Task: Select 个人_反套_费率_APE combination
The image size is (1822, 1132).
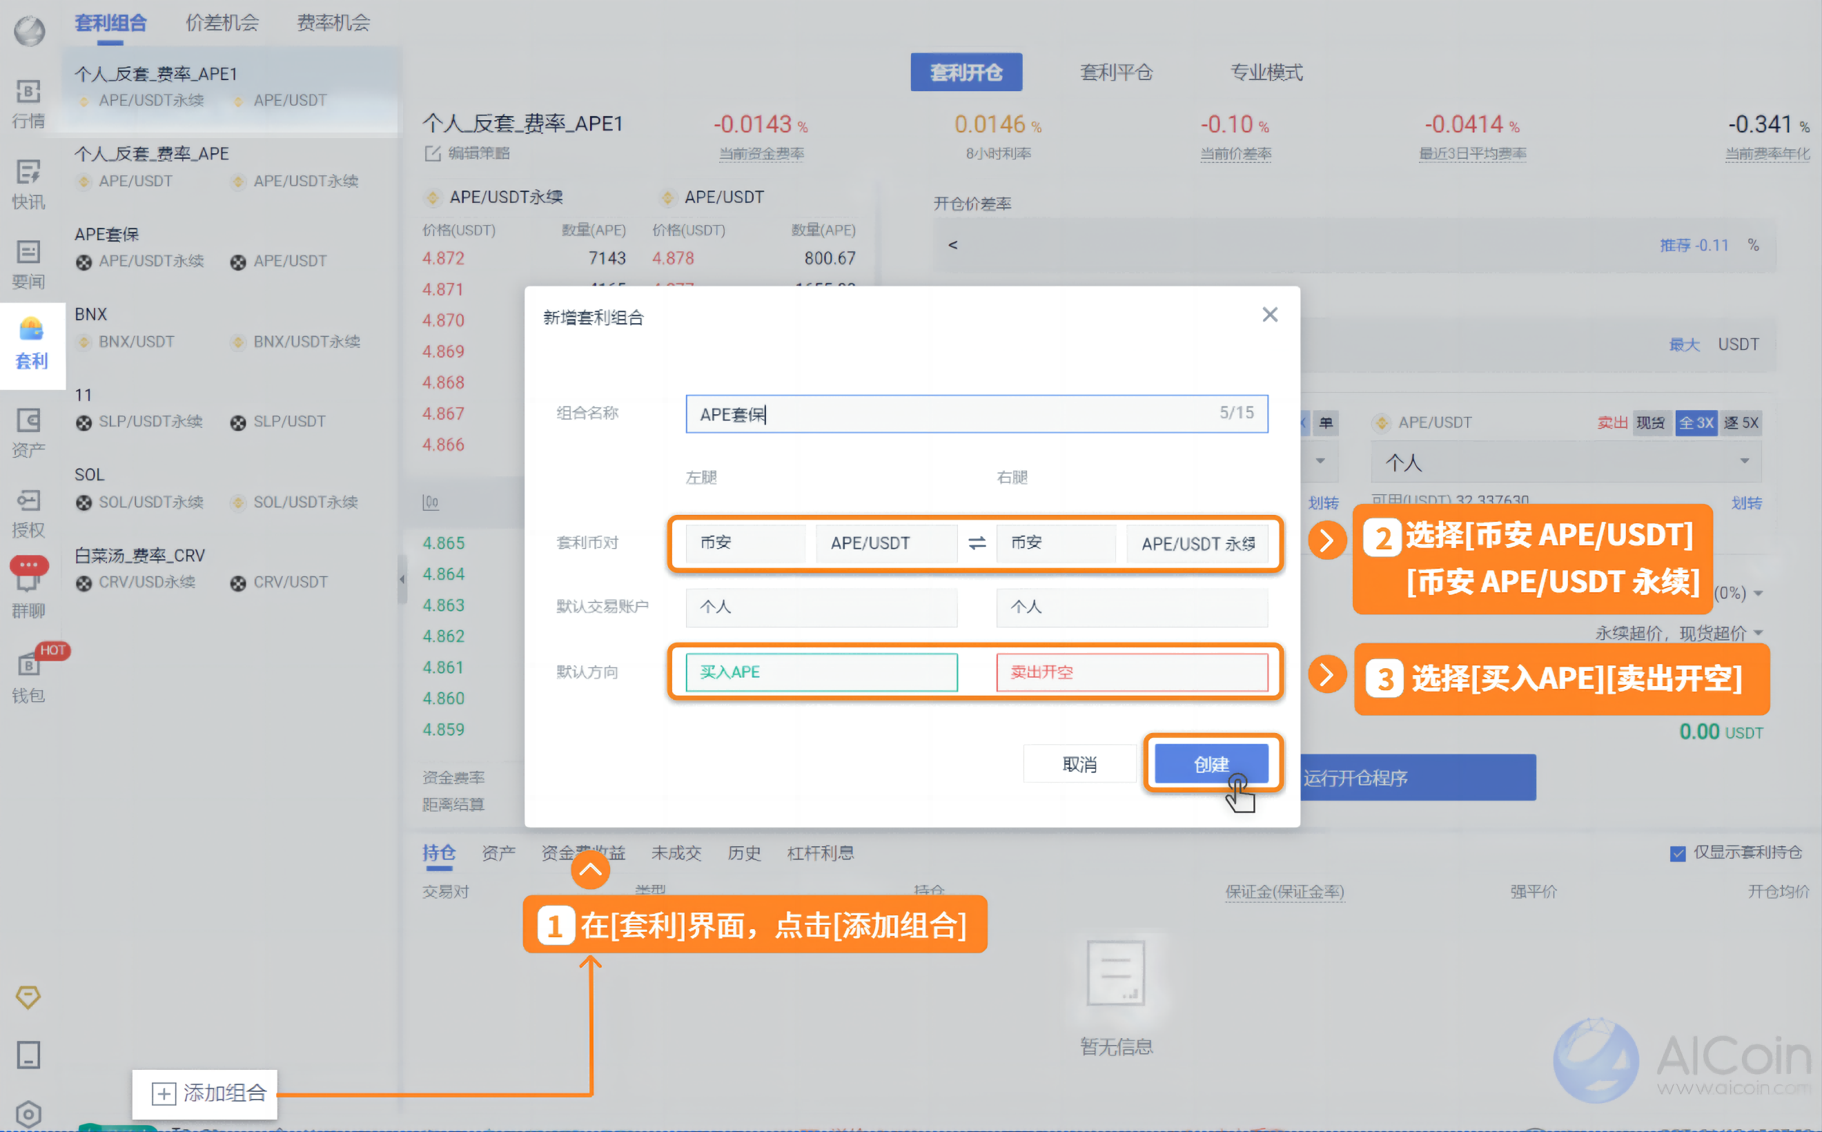Action: pyautogui.click(x=231, y=166)
